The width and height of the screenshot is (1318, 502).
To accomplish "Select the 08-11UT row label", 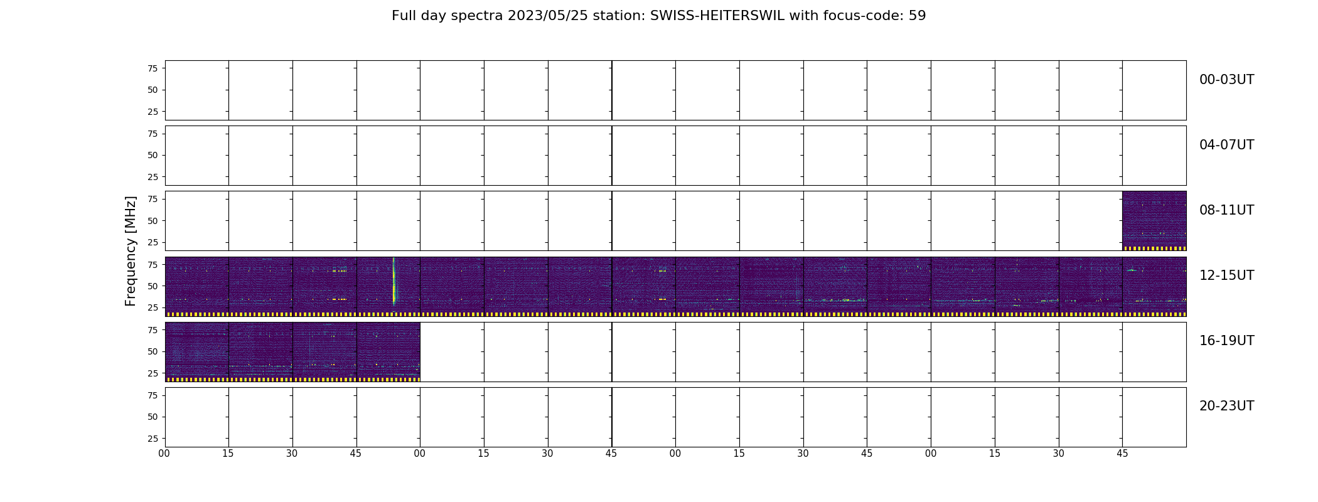I will 1226,210.
